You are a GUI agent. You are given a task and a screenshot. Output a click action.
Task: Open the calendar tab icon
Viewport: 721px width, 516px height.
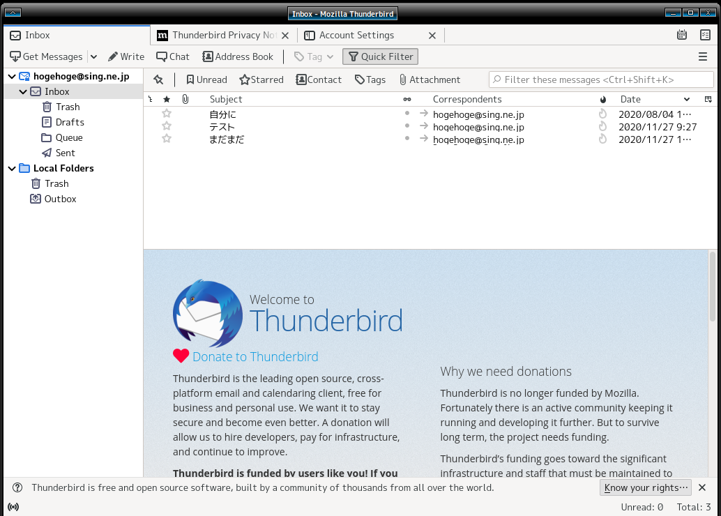(x=682, y=35)
